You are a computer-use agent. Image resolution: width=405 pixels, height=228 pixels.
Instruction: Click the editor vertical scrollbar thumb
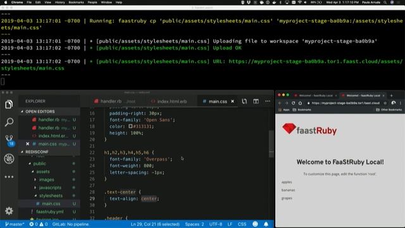(x=271, y=144)
